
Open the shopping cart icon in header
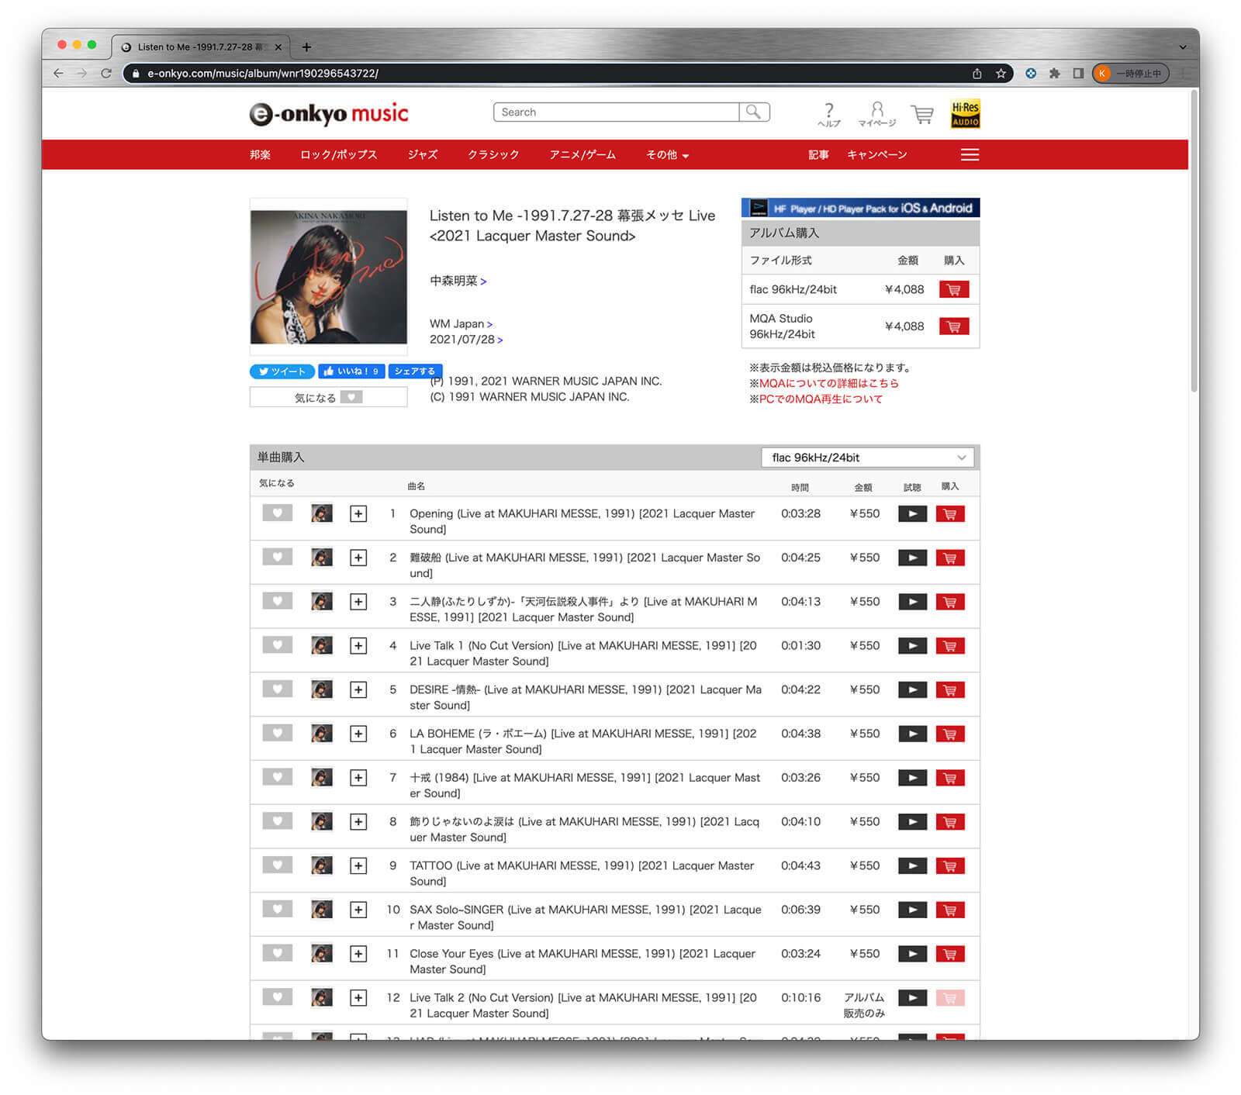click(x=921, y=115)
